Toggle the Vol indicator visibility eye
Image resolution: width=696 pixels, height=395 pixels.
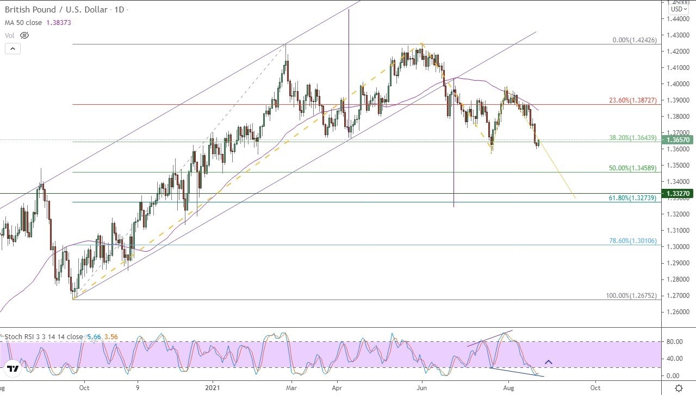pyautogui.click(x=24, y=35)
